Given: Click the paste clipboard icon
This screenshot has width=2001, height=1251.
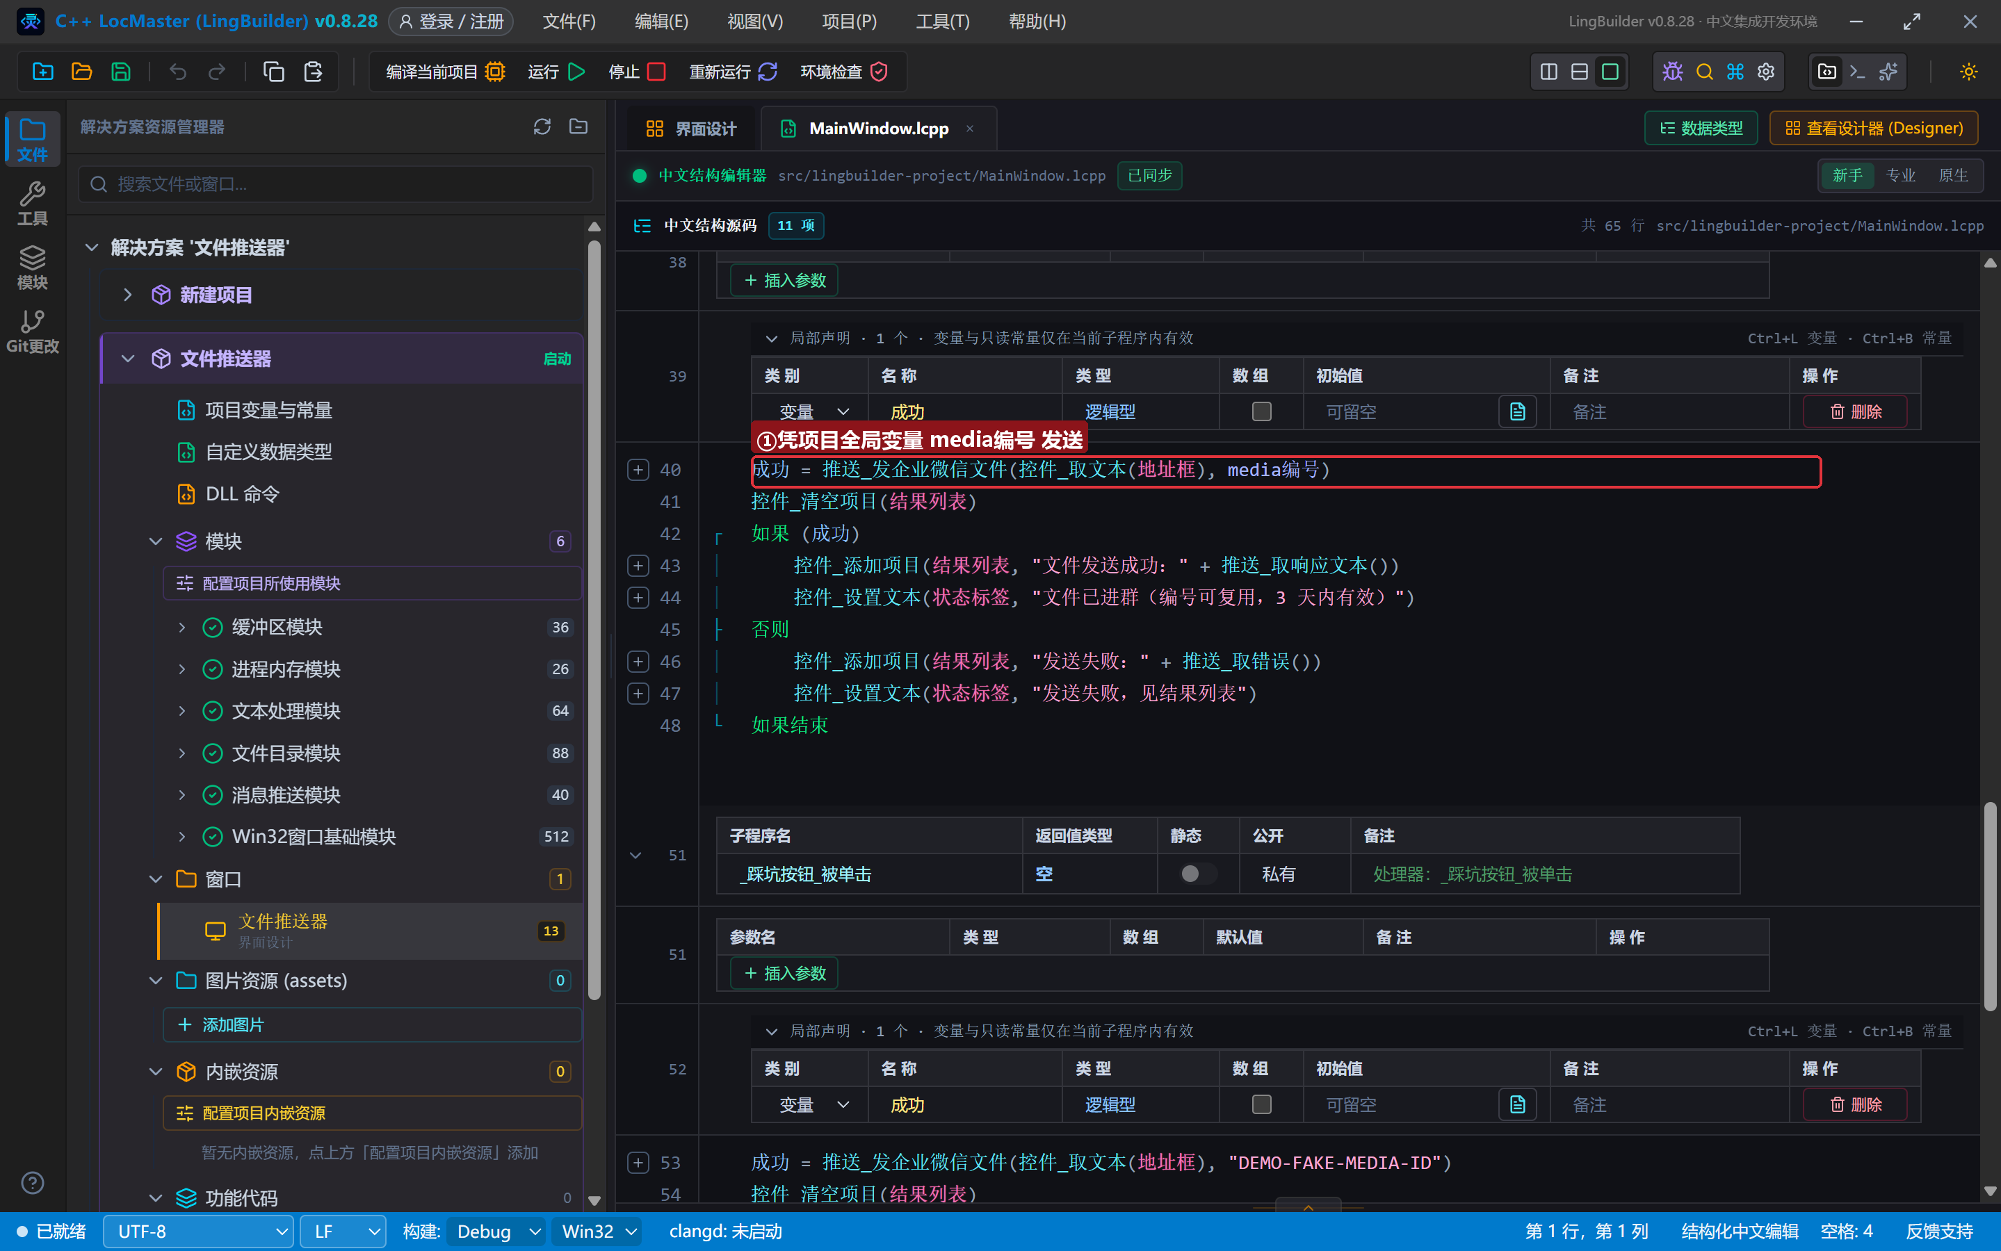Looking at the screenshot, I should 313,71.
